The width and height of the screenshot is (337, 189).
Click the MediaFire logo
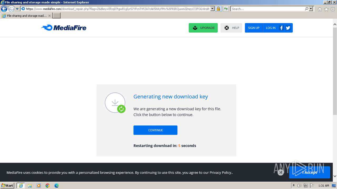point(64,28)
